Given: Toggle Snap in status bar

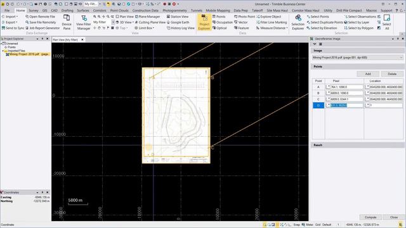Looking at the screenshot, I should pyautogui.click(x=296, y=225).
